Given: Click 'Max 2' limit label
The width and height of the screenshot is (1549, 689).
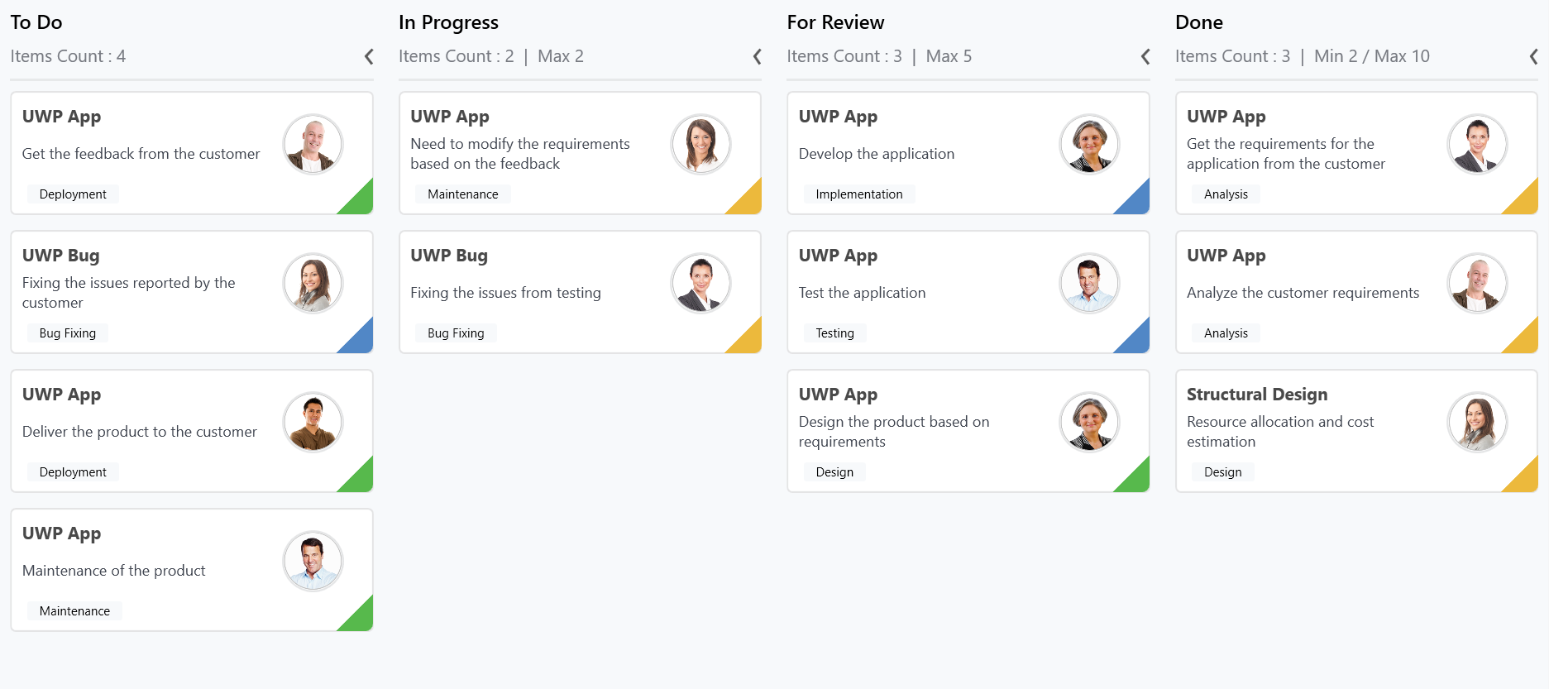Looking at the screenshot, I should 561,56.
